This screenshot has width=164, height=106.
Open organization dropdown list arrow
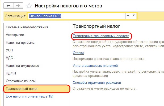click(128, 16)
